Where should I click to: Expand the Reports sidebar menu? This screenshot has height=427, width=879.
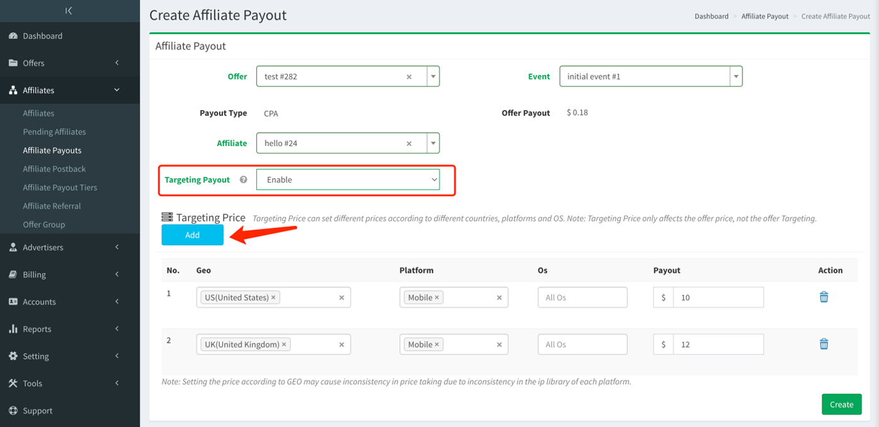(117, 329)
